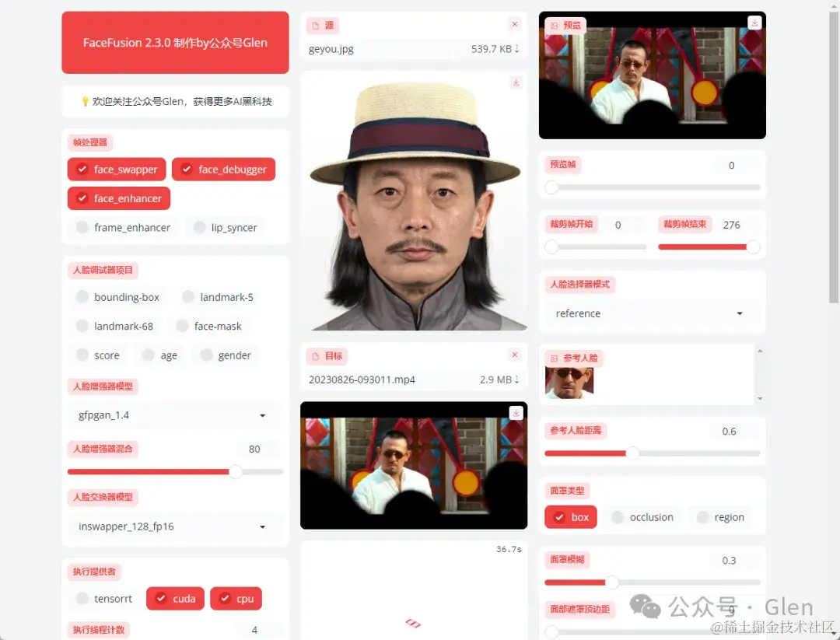The width and height of the screenshot is (840, 640).
Task: Click the page vertical scrollbar
Action: tap(834, 157)
